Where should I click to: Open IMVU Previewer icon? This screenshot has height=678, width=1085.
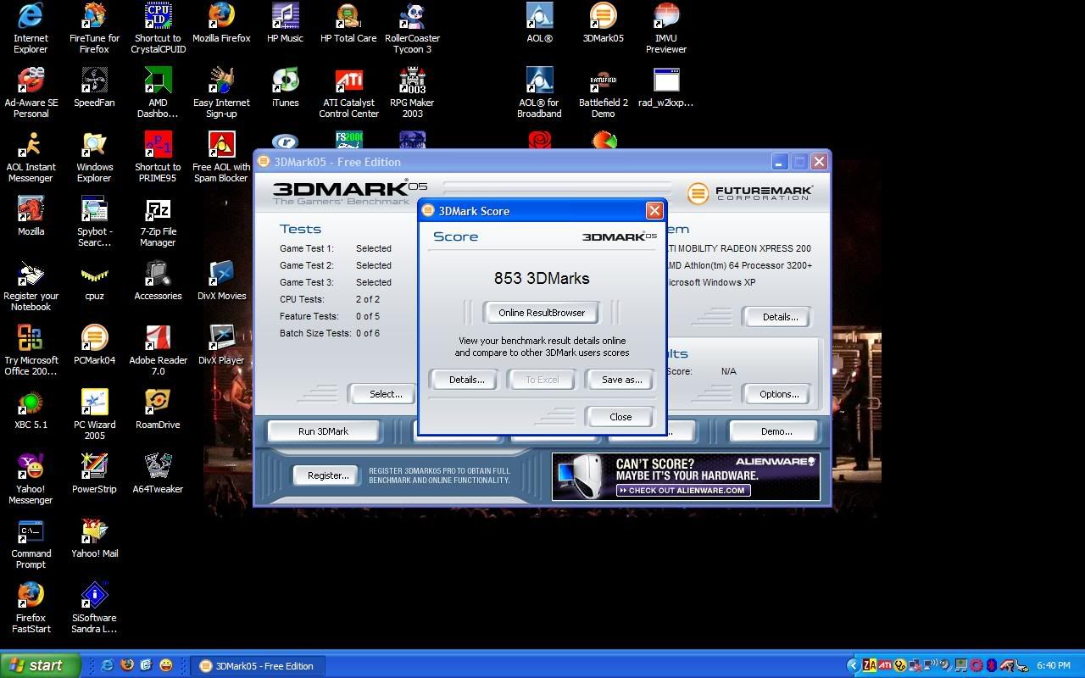point(666,28)
